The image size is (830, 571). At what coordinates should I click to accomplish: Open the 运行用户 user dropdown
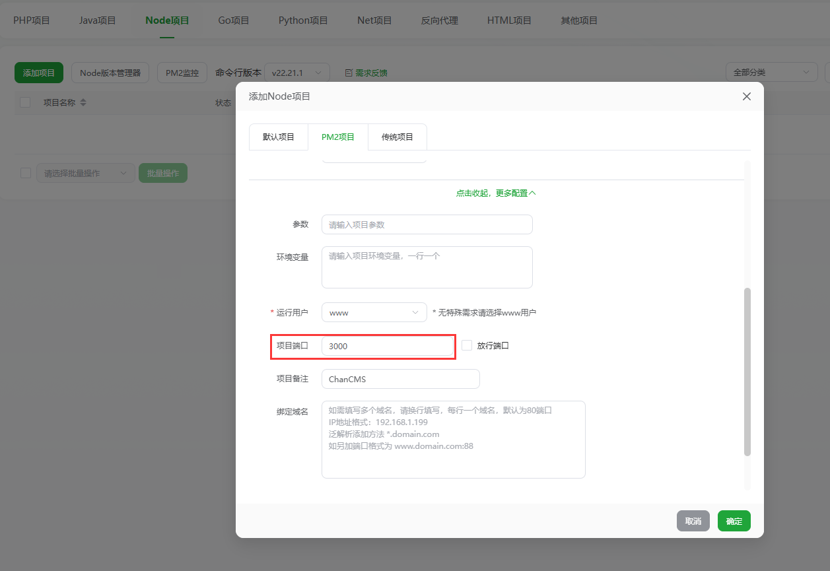374,312
